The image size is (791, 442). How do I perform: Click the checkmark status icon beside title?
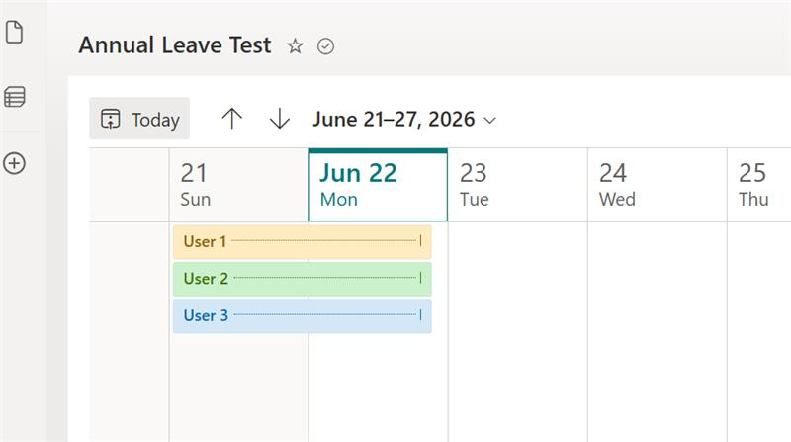[x=325, y=46]
